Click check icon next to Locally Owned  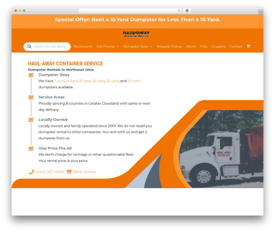31,120
